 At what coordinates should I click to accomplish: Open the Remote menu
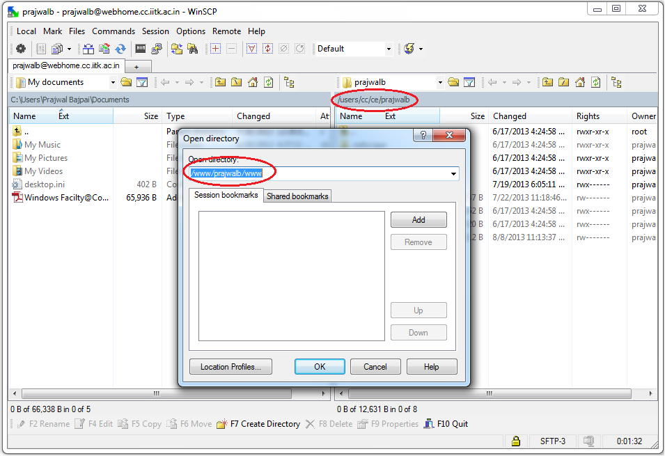pyautogui.click(x=226, y=31)
